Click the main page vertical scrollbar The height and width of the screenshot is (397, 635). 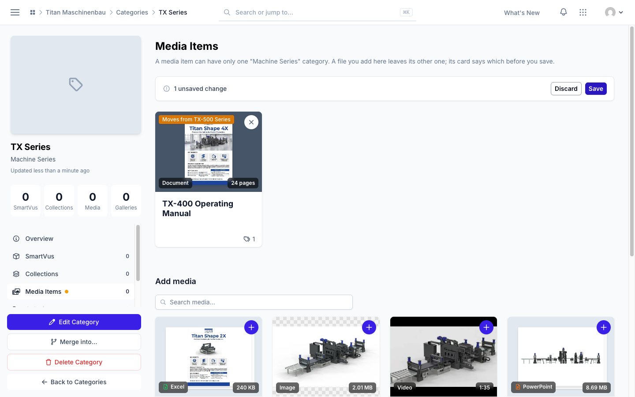tap(631, 141)
